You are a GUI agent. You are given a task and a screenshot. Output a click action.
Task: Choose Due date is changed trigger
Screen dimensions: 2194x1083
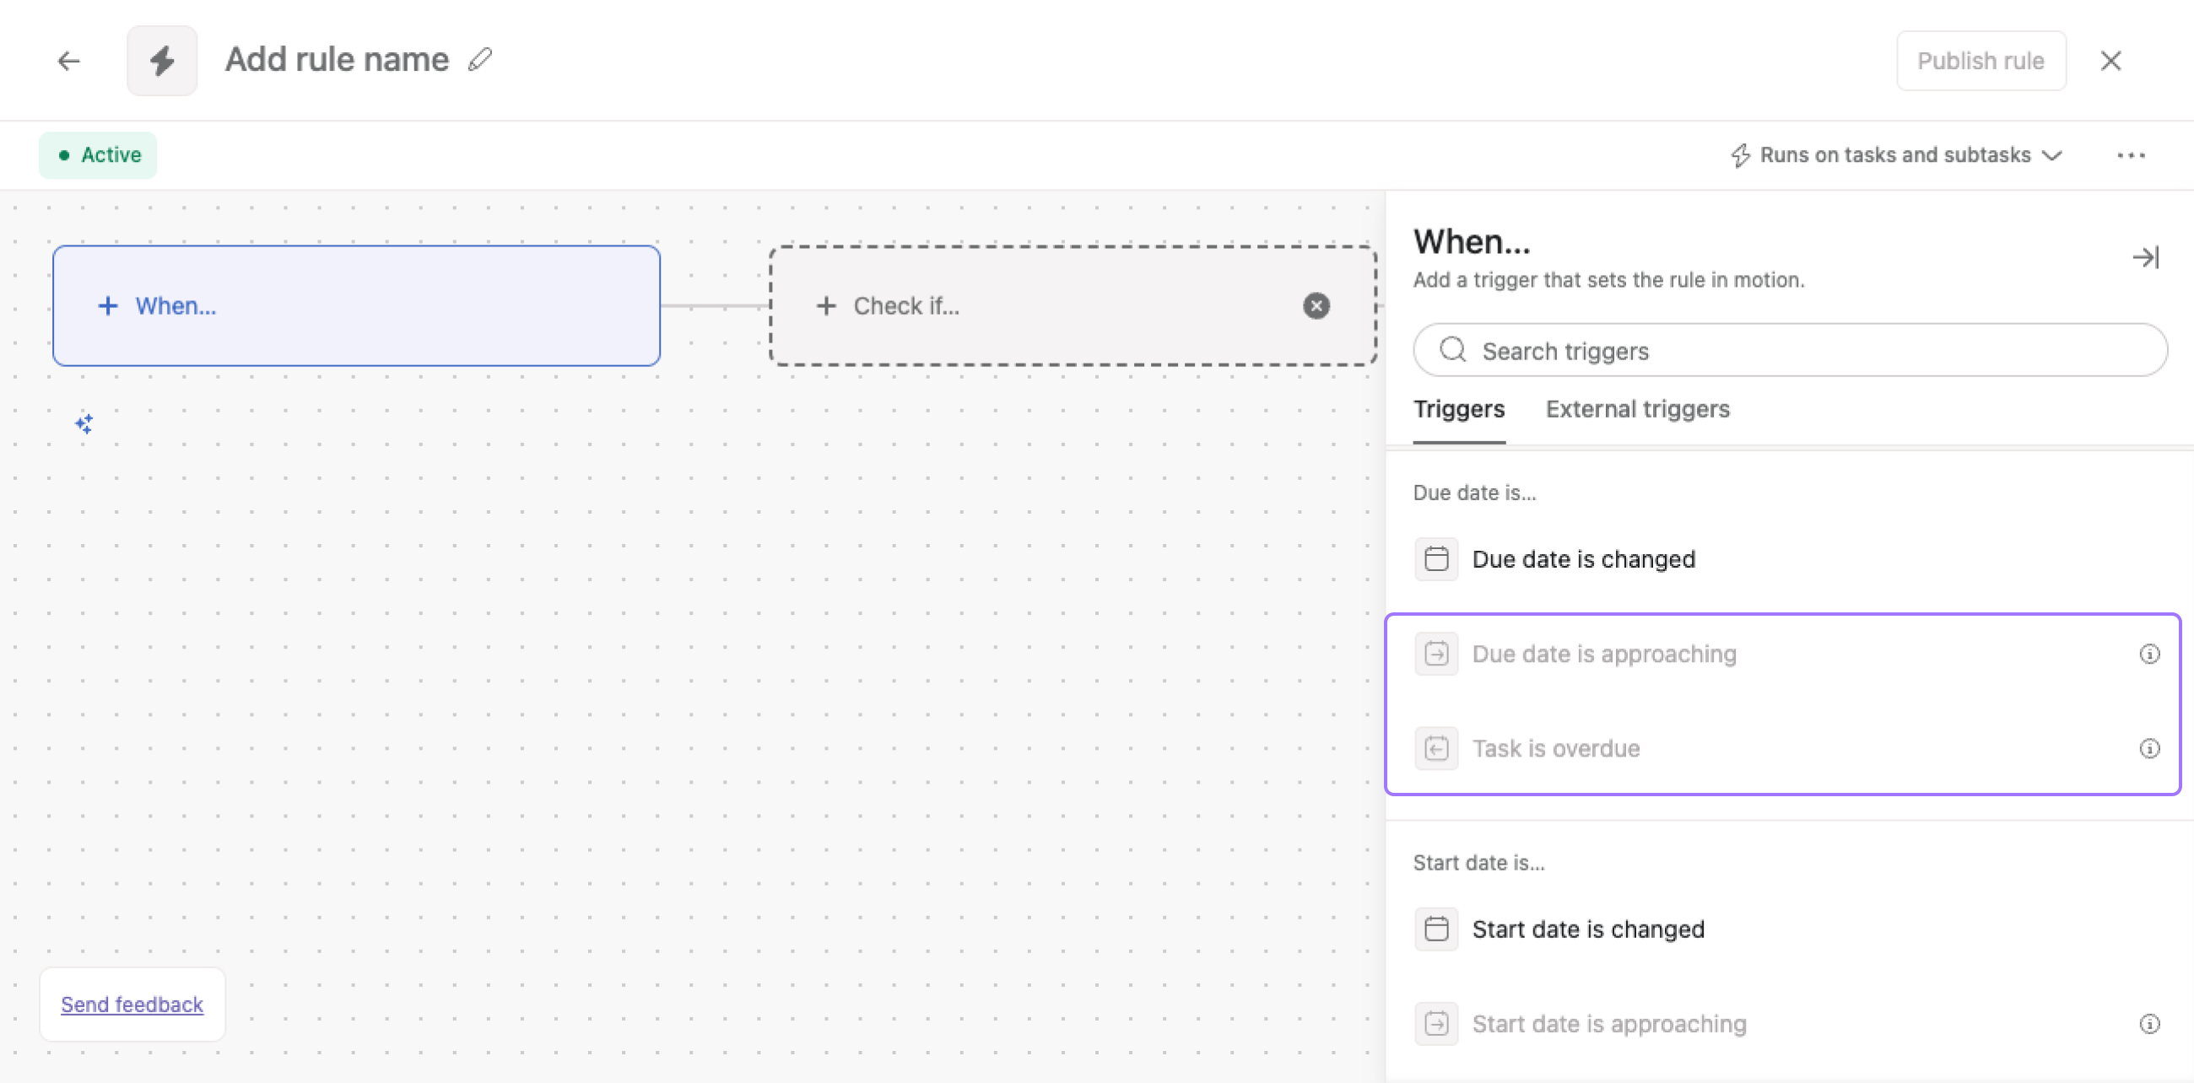coord(1582,559)
